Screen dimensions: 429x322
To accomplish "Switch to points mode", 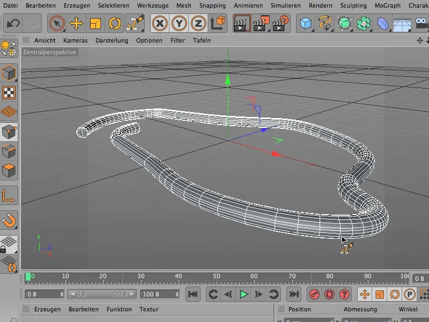I will coord(9,131).
